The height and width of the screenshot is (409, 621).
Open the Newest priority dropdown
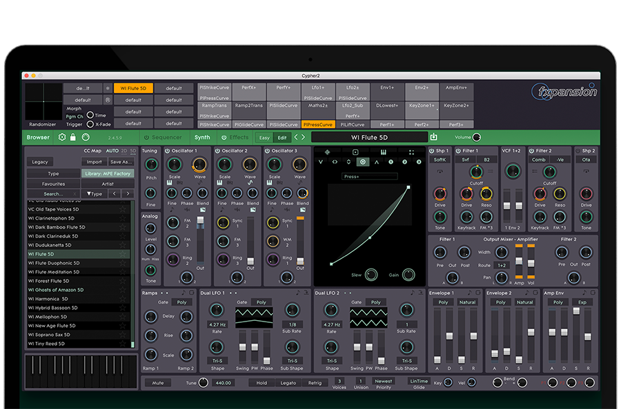click(x=384, y=381)
